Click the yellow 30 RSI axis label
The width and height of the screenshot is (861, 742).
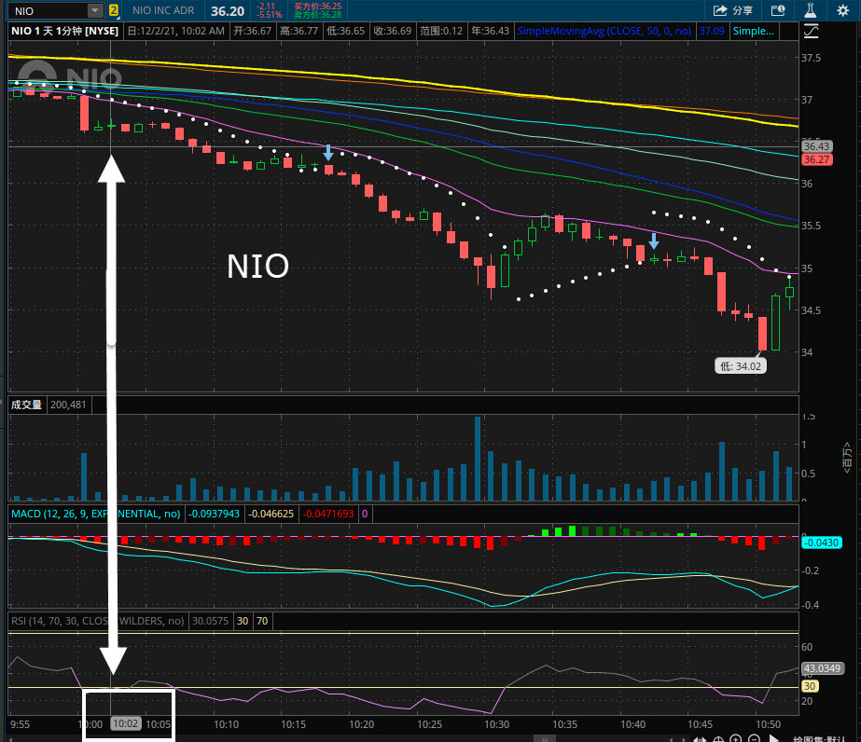(810, 686)
